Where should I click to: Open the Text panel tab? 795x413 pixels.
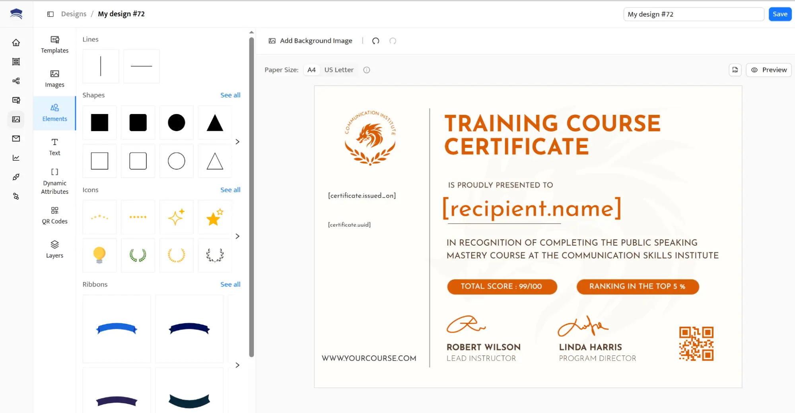click(54, 147)
